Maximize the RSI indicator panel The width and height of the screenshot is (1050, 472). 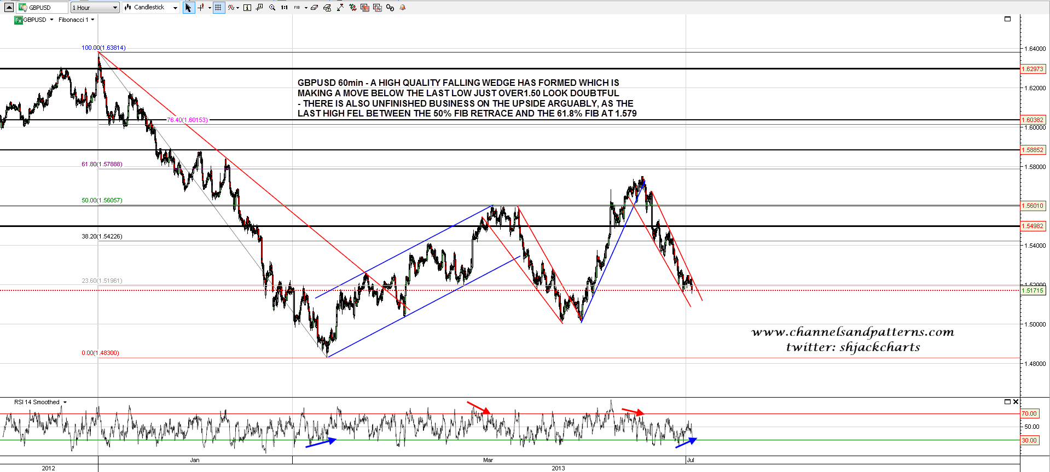coord(1007,402)
